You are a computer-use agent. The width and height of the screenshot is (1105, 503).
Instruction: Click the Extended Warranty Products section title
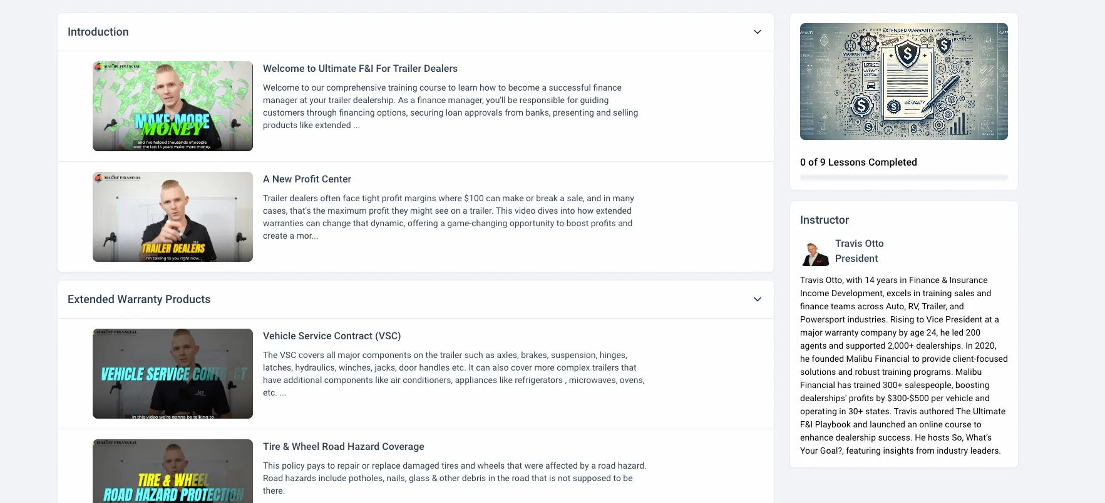139,299
